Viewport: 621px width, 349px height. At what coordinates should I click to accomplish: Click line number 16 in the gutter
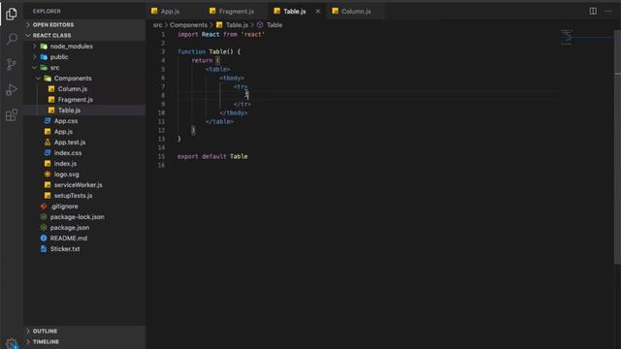(x=161, y=166)
